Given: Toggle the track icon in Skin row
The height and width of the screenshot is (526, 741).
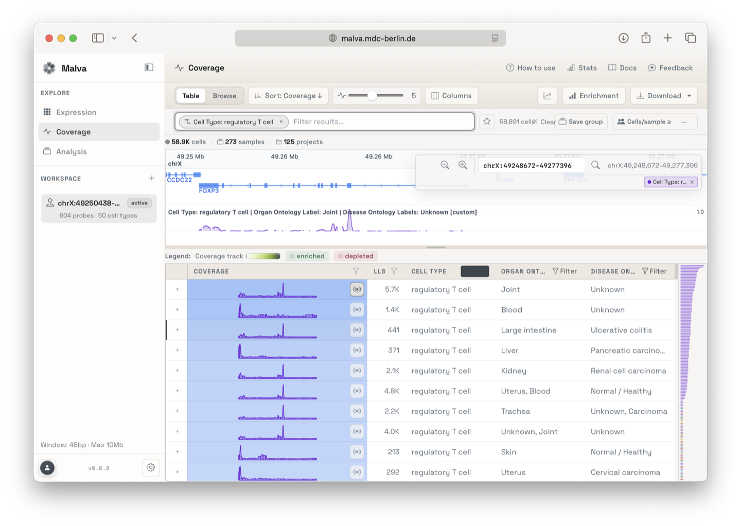Looking at the screenshot, I should pyautogui.click(x=357, y=452).
